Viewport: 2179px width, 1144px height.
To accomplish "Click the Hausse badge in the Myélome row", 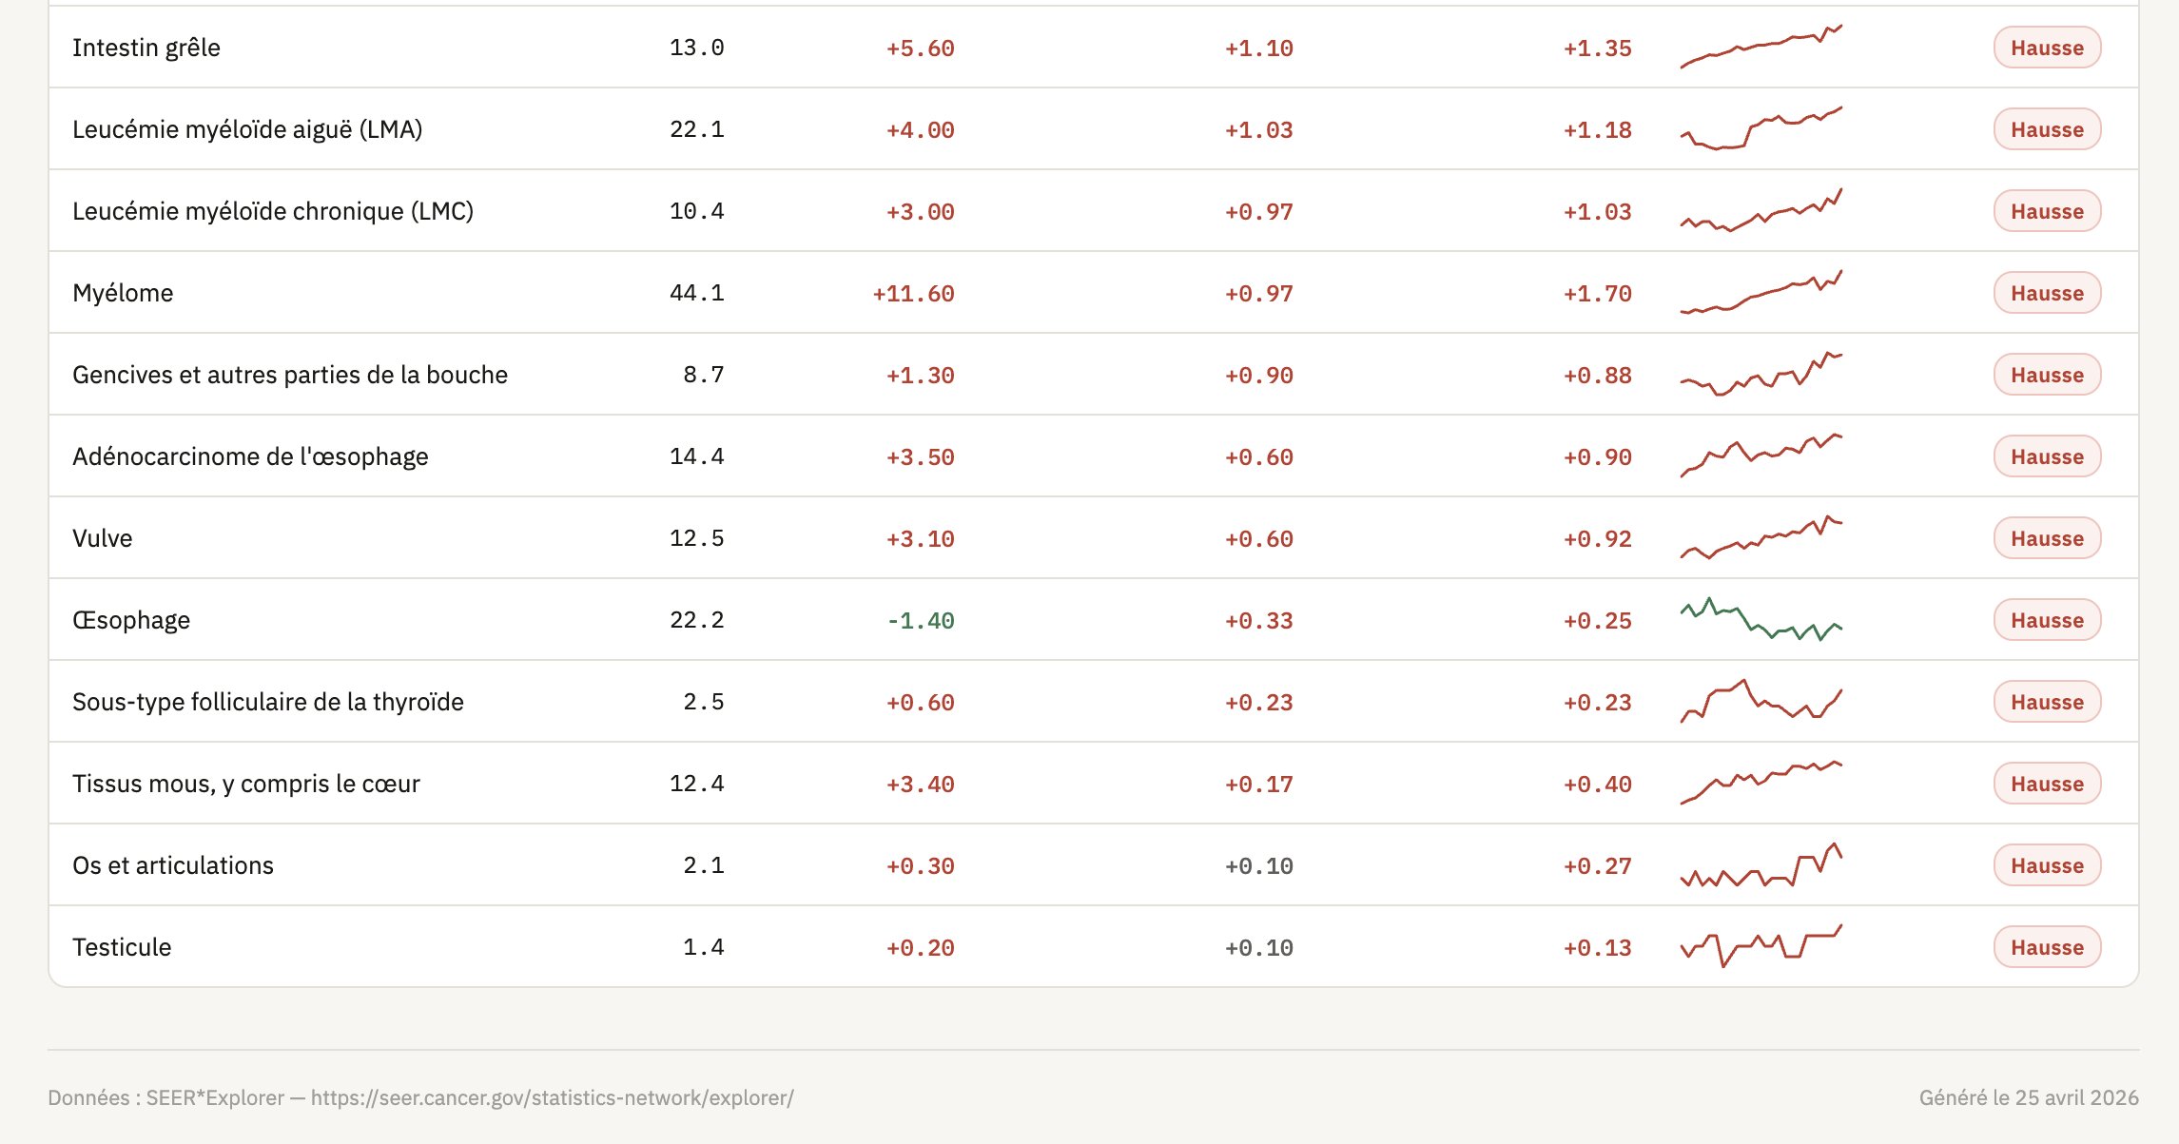I will coord(2047,293).
